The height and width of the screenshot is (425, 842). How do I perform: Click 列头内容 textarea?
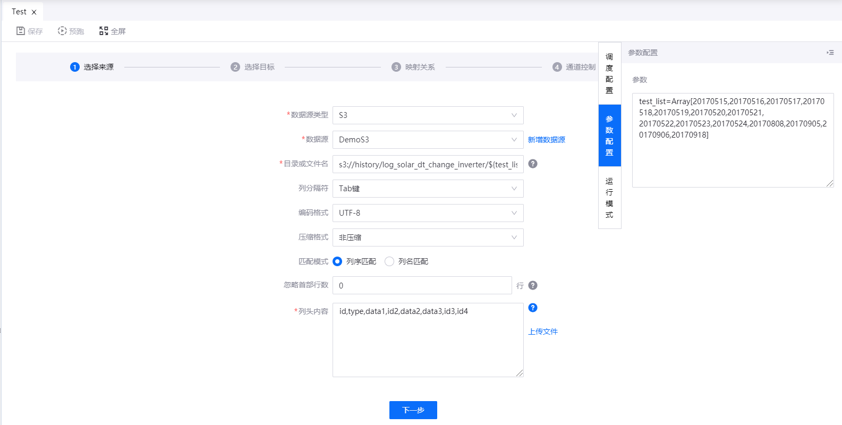click(428, 340)
